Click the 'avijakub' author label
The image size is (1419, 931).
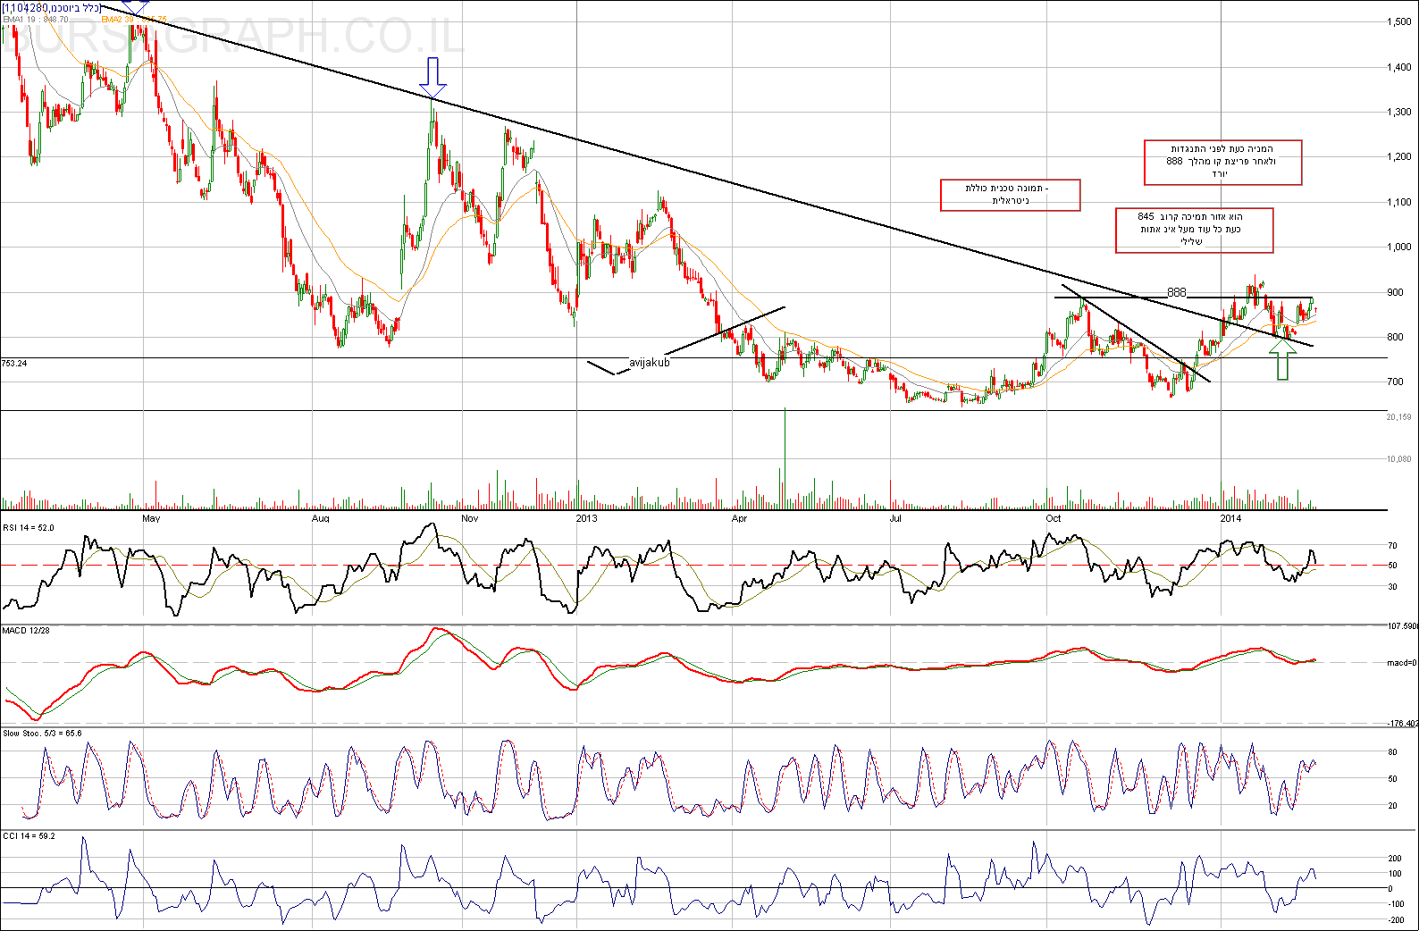click(650, 363)
